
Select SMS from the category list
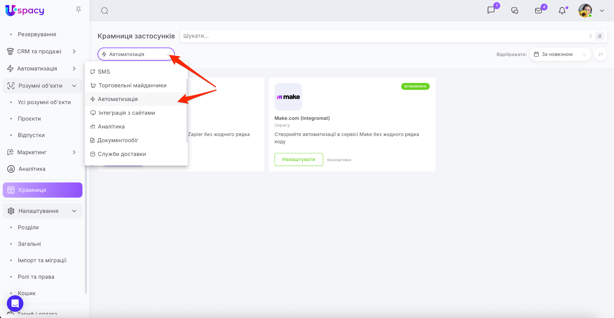[104, 72]
